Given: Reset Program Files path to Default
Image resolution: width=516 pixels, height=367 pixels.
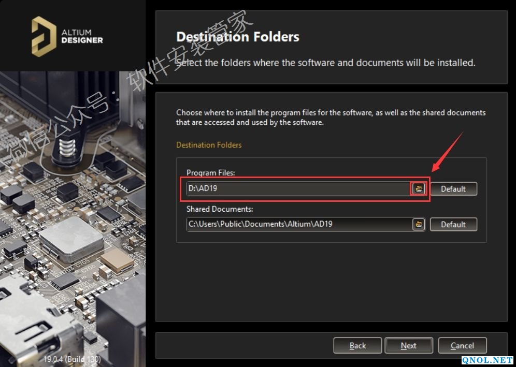Looking at the screenshot, I should click(x=453, y=189).
